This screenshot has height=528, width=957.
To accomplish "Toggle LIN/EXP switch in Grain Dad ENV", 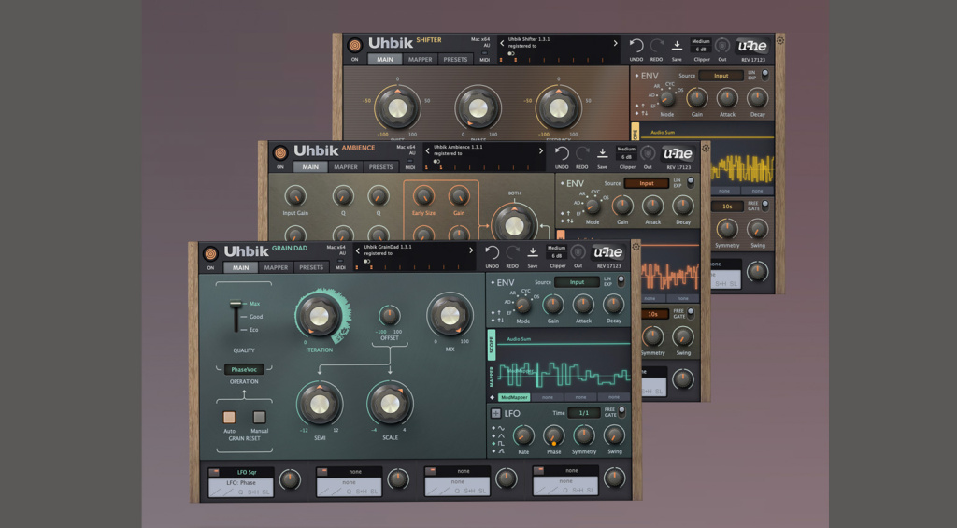I will (x=621, y=280).
